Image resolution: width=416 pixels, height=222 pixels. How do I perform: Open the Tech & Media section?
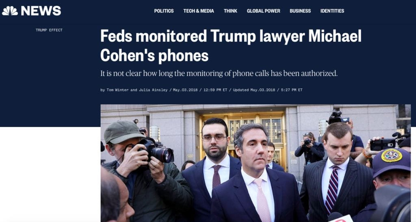[x=198, y=11]
